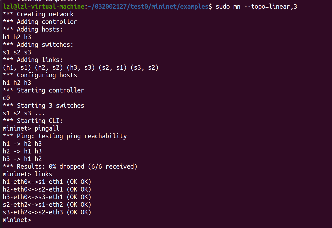Click the 'Starting 3 switches' line

pyautogui.click(x=43, y=106)
